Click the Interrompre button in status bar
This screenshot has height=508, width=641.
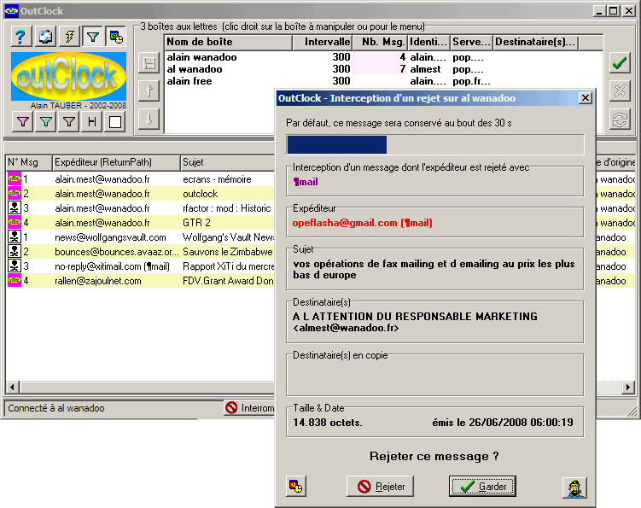249,408
